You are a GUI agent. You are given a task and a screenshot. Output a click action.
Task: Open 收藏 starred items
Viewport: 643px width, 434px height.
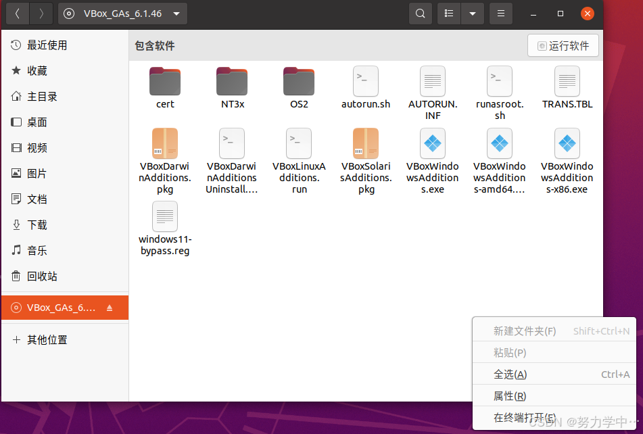click(x=65, y=71)
